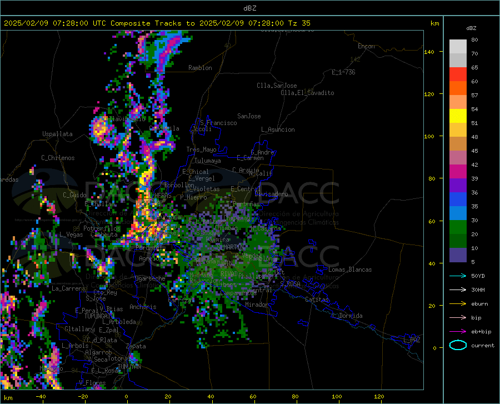Click the cyan 'current' ellipse symbol
Screen dimensions: 500x404
(x=458, y=345)
